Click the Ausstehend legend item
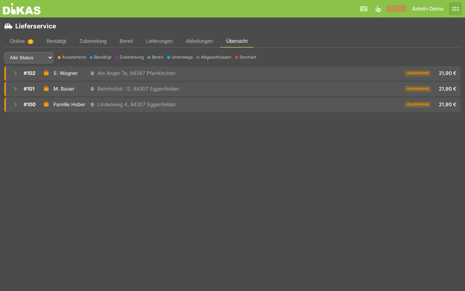This screenshot has height=291, width=465. click(72, 57)
